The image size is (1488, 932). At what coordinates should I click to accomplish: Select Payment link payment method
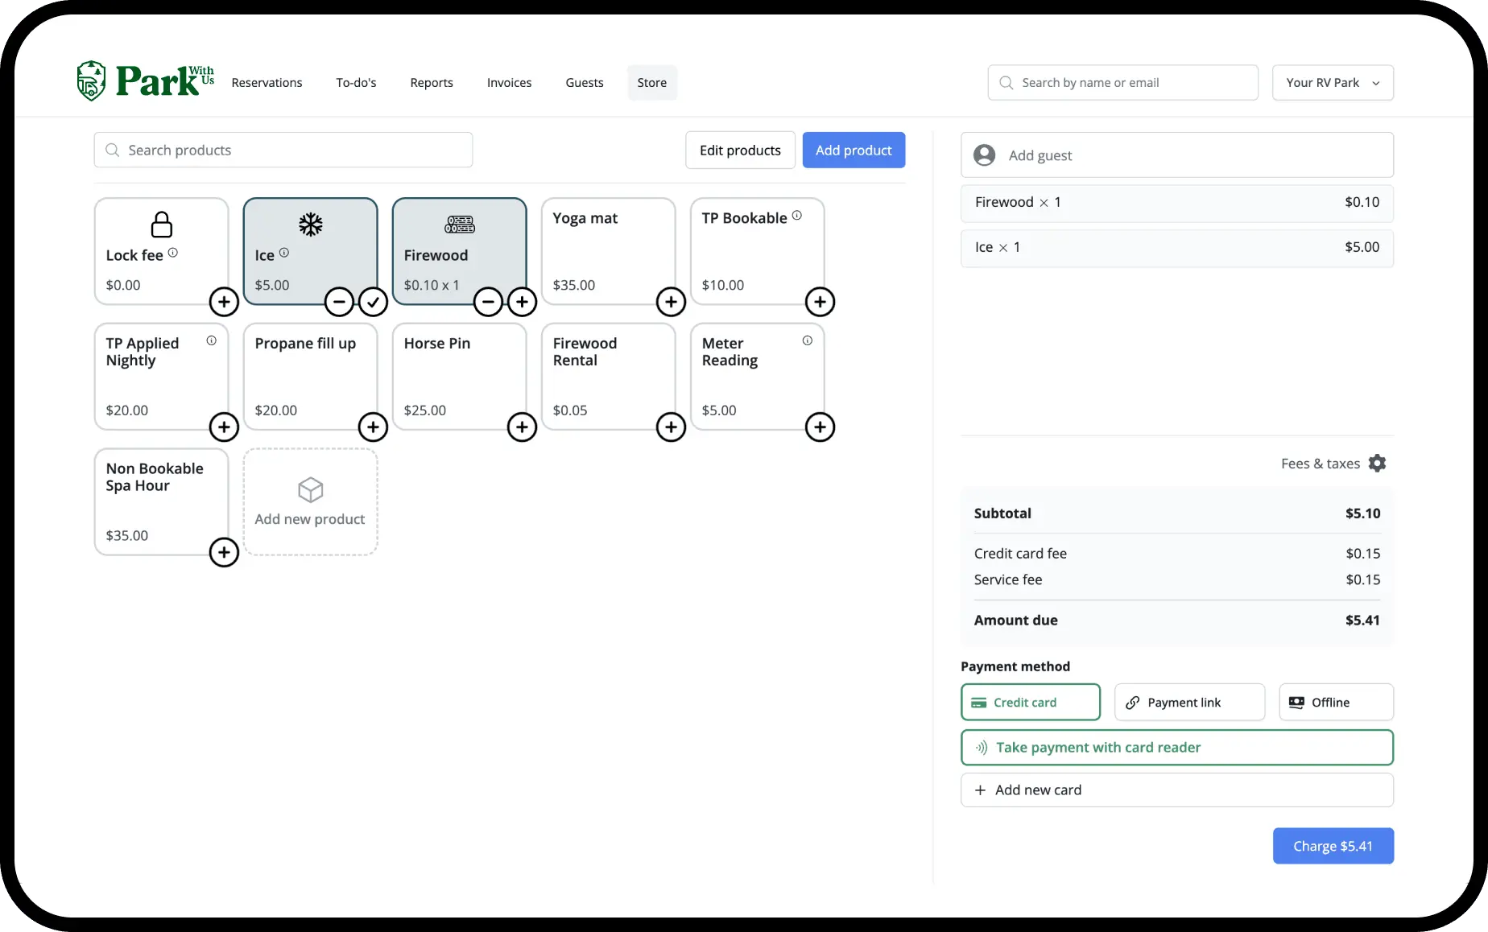tap(1189, 702)
